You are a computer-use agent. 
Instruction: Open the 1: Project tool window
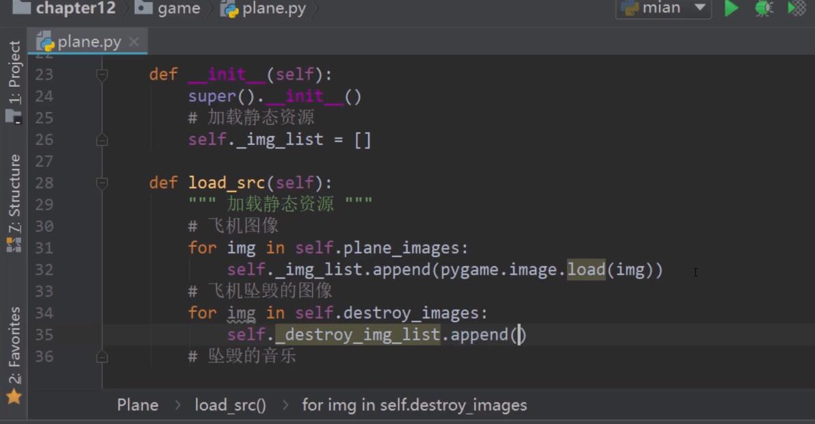click(x=14, y=72)
